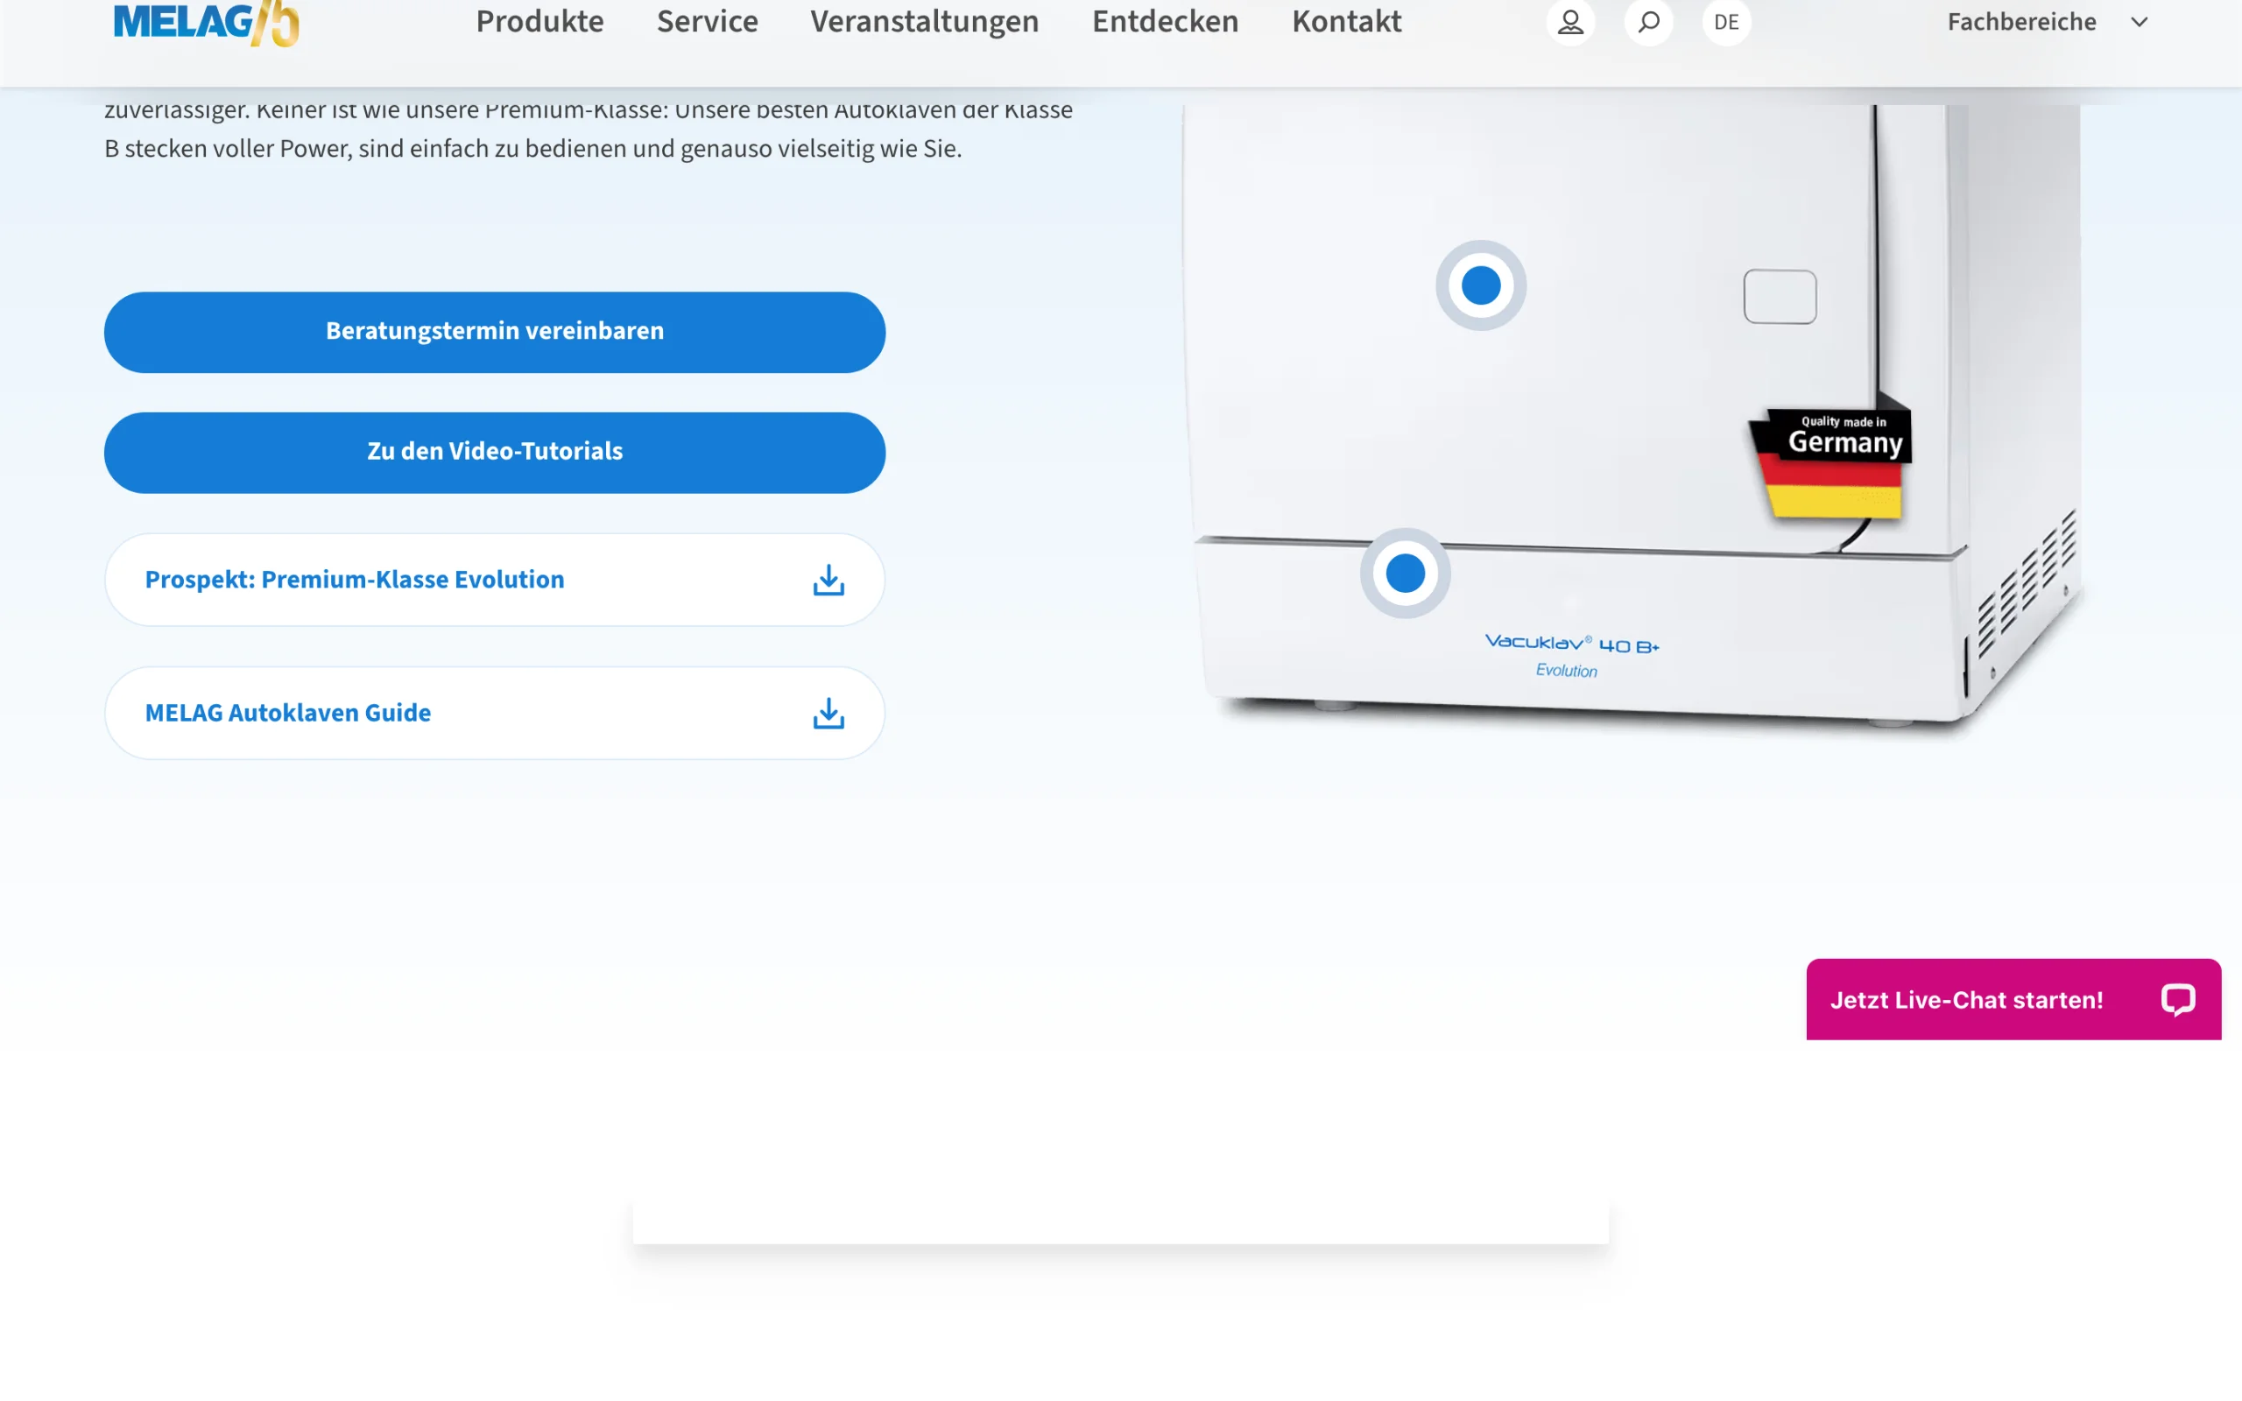Viewport: 2242px width, 1401px height.
Task: Open the user account icon
Action: point(1570,21)
